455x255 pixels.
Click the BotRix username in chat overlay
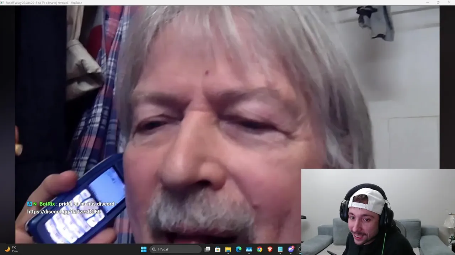[x=47, y=204]
